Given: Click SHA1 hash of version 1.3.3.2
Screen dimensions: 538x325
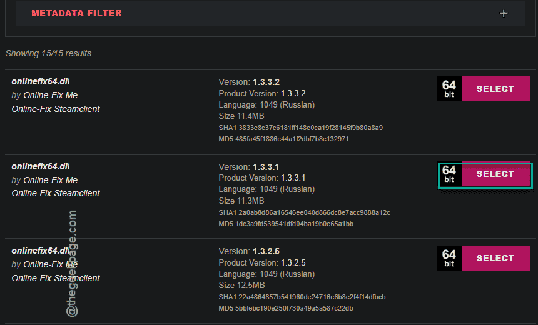Looking at the screenshot, I should tap(300, 128).
